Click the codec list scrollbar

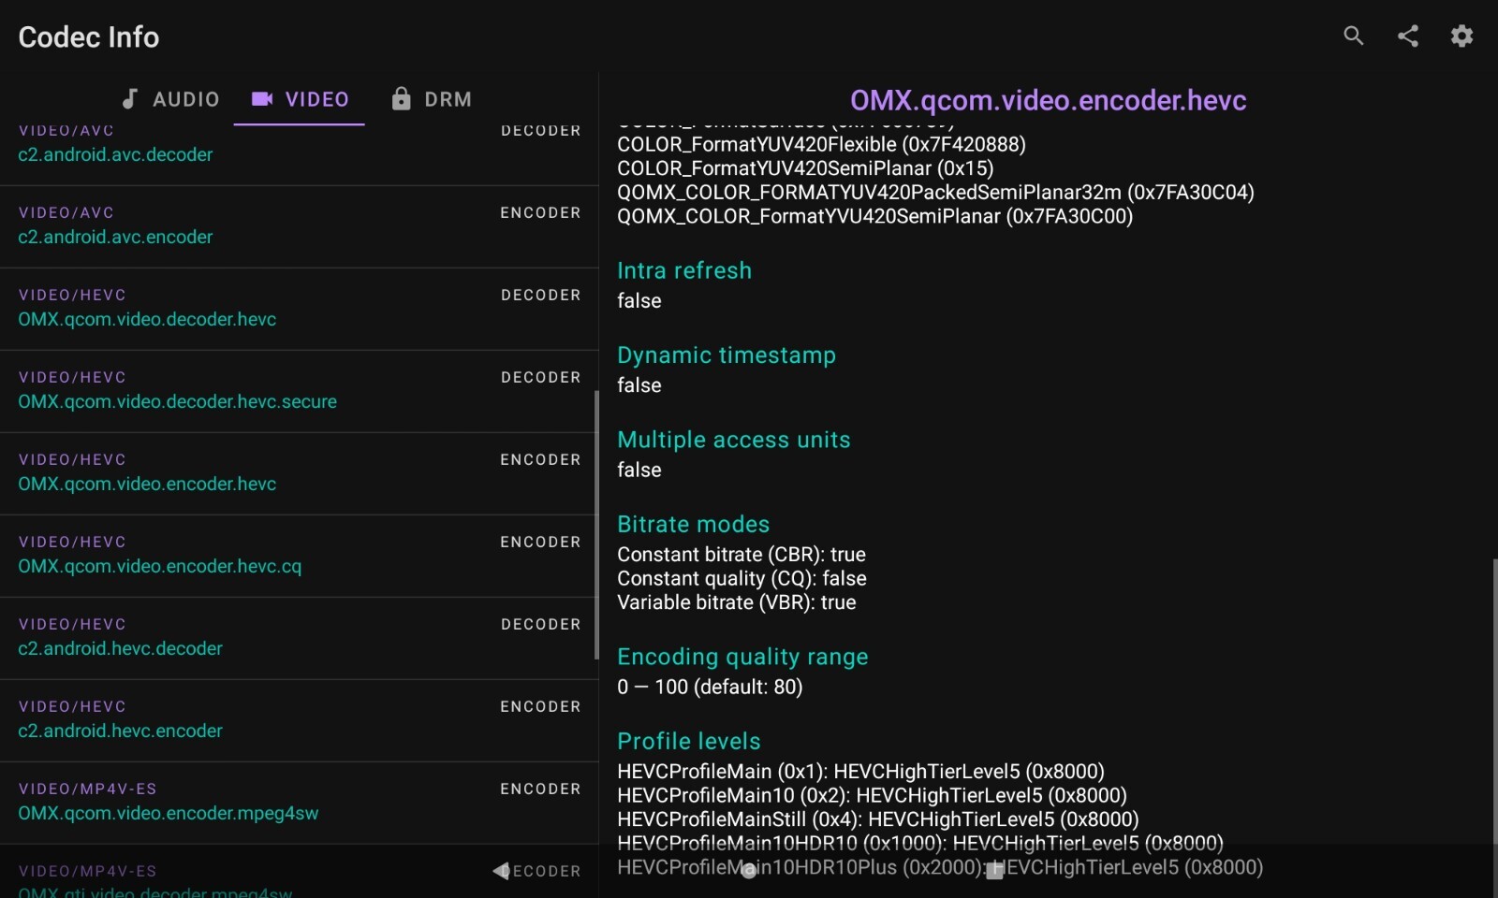click(595, 524)
